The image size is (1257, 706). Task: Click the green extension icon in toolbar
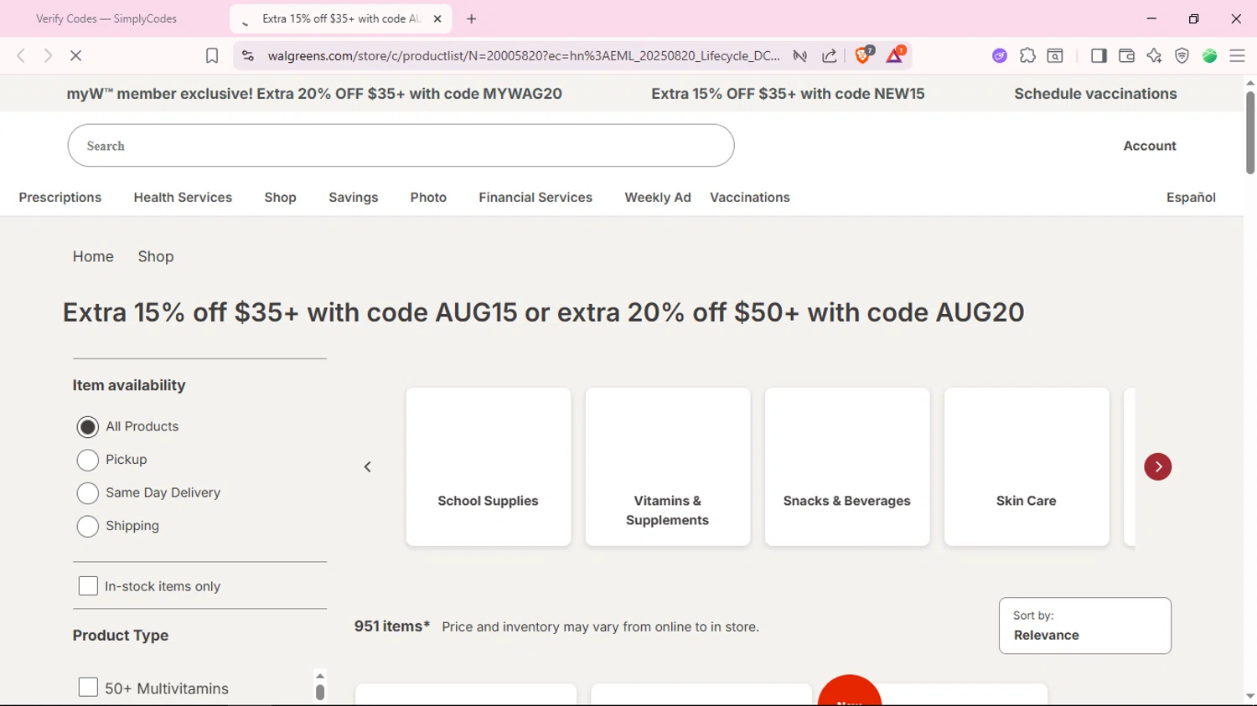coord(1209,56)
